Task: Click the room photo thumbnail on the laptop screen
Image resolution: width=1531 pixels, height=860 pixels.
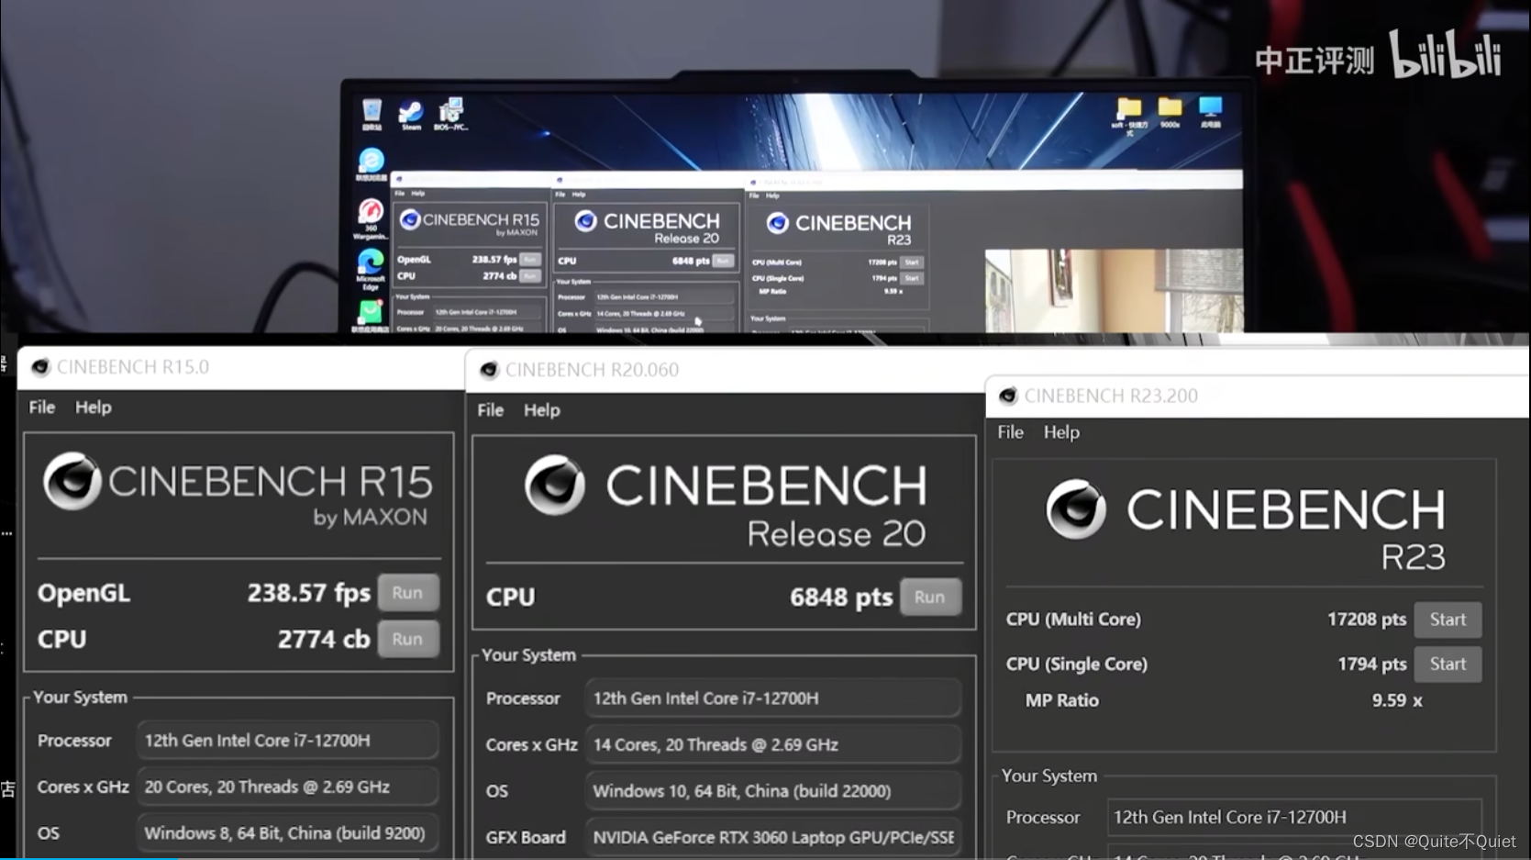Action: click(x=1114, y=290)
